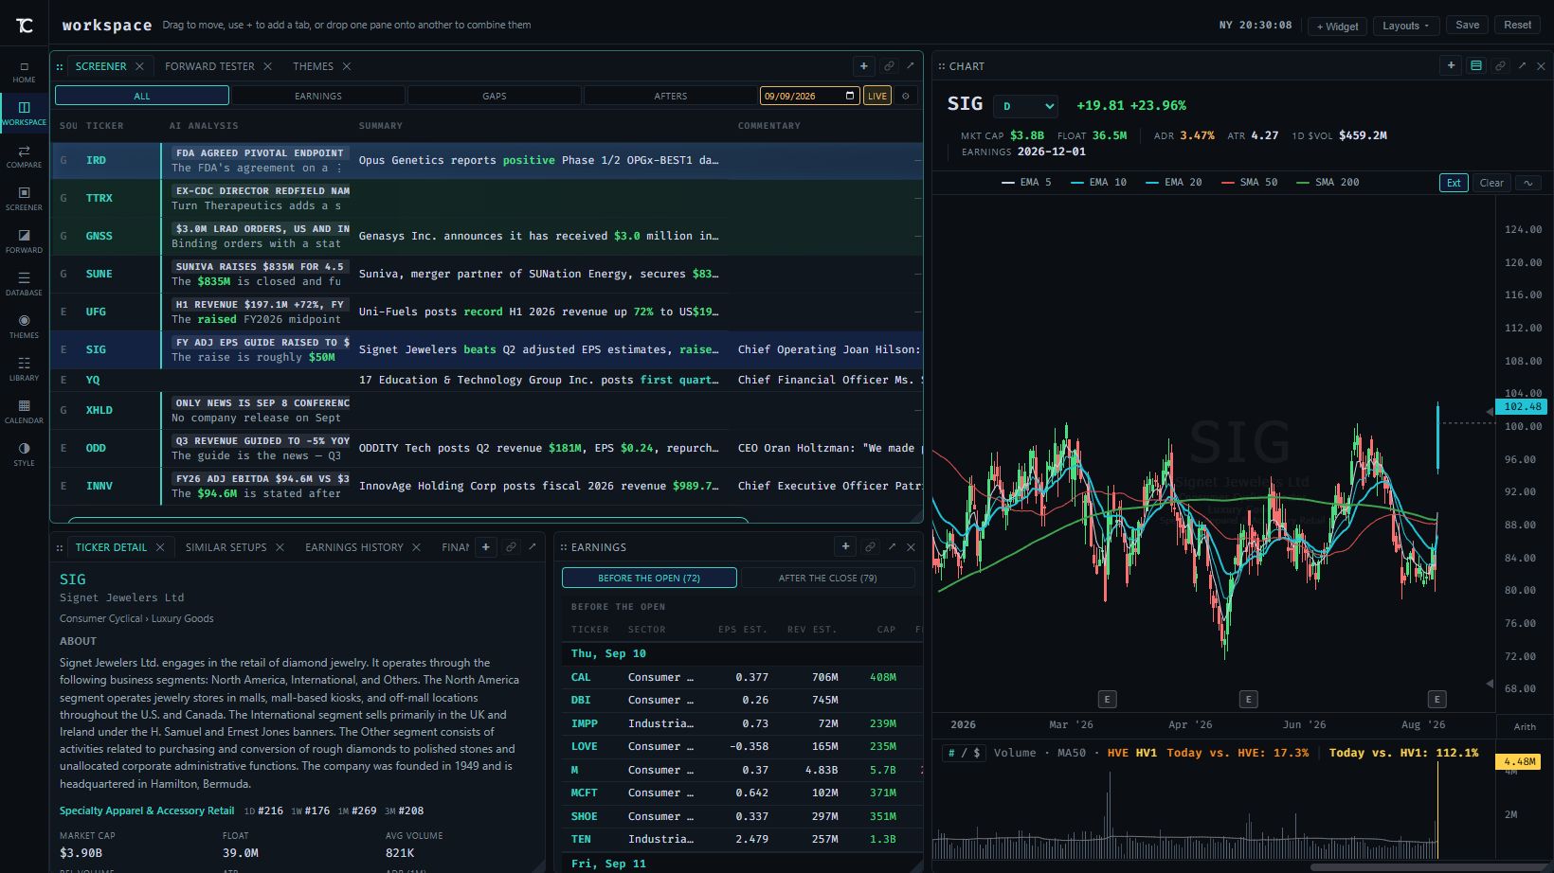Open Themes in the left sidebar
The height and width of the screenshot is (873, 1554).
pos(24,328)
